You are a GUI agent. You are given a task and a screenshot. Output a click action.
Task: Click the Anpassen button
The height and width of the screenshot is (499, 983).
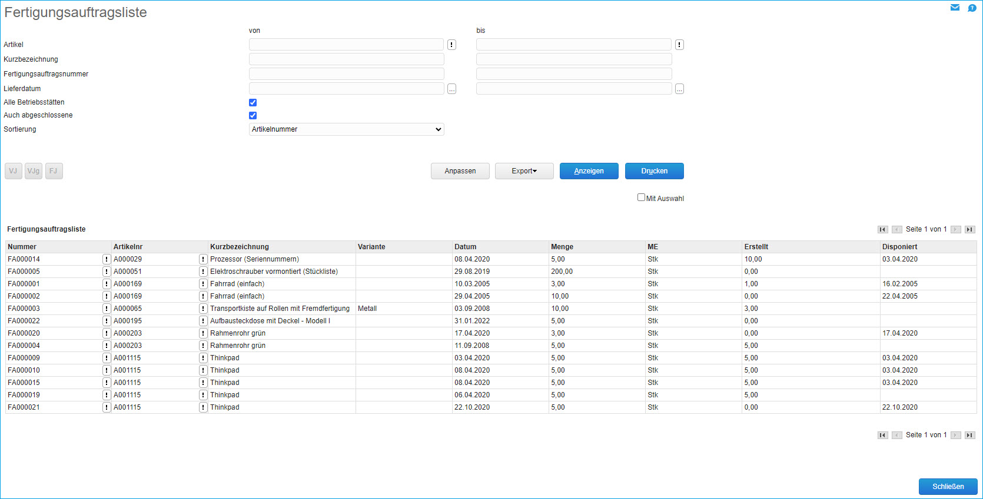pos(460,171)
